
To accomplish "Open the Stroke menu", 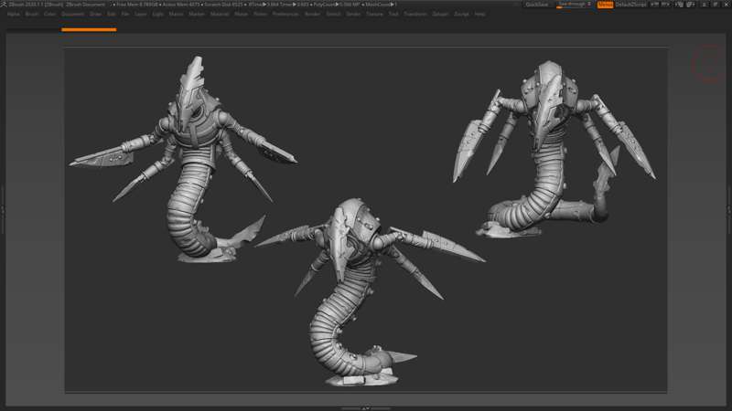I will [x=353, y=15].
